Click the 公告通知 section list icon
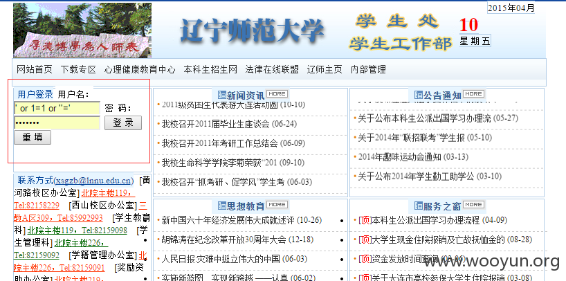Image resolution: width=566 pixels, height=281 pixels. tap(419, 96)
